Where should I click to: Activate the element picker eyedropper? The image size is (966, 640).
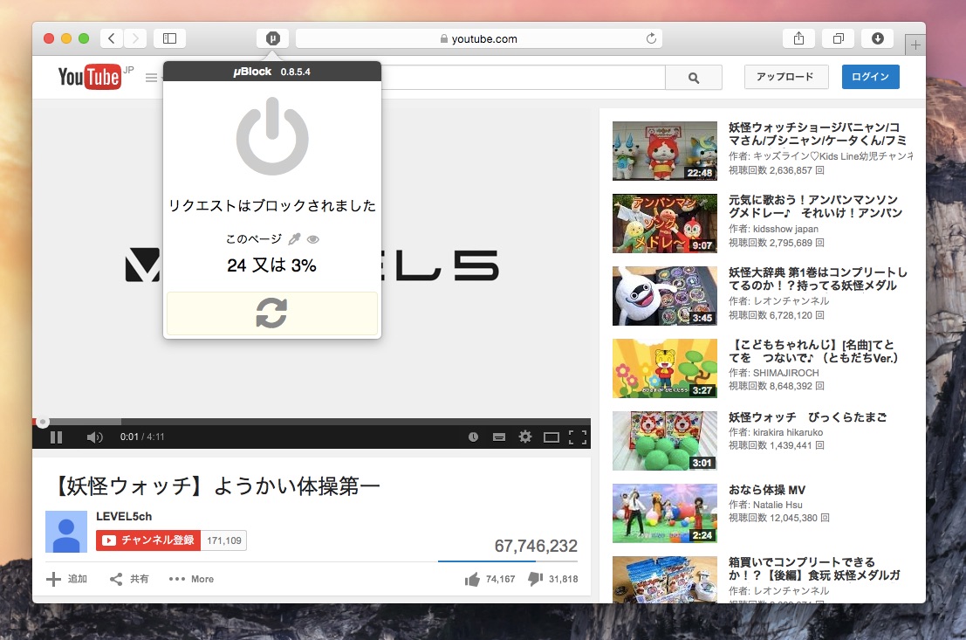point(294,239)
